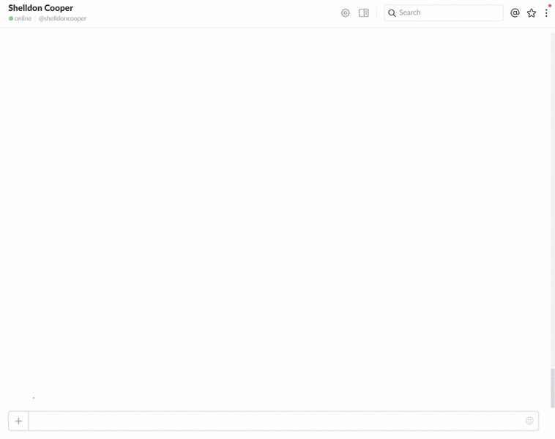Click the plus attach file button
Screen dimensions: 555x439
[x=18, y=421]
